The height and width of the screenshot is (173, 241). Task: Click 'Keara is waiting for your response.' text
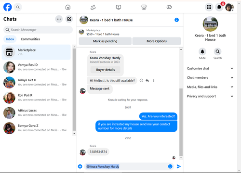coord(128,100)
